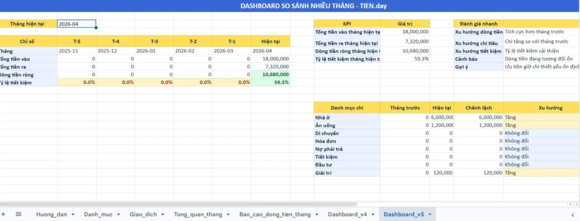Add a new sheet with plus icon
Viewport: 580px width, 221px height.
3,214
